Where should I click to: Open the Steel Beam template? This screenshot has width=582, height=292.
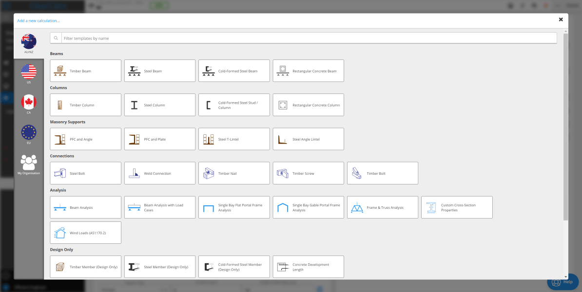click(x=159, y=71)
